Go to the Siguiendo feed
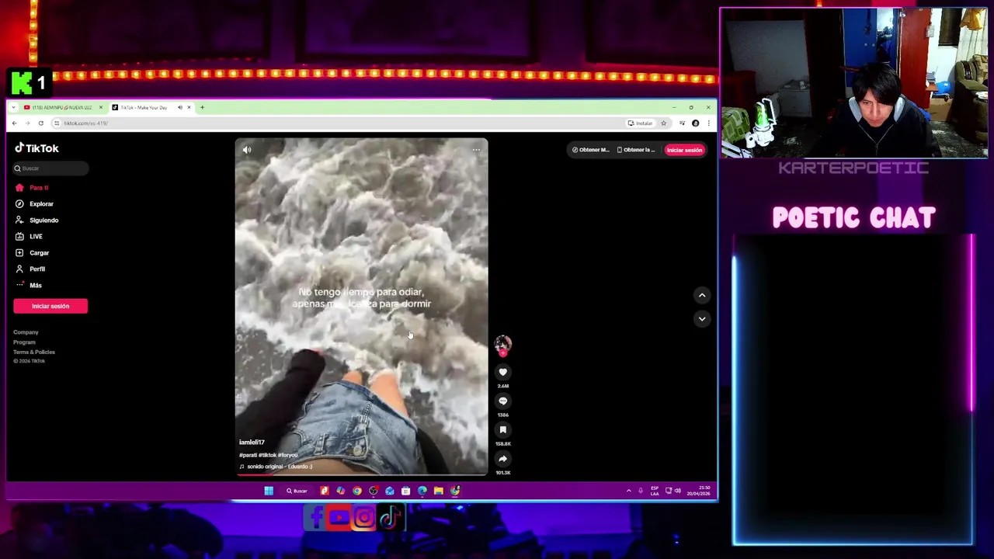Screen dimensions: 994x559 coord(37,220)
